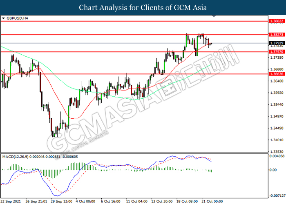Click the 1.37350 price axis value
Screen dimensions: 286x204
point(277,58)
